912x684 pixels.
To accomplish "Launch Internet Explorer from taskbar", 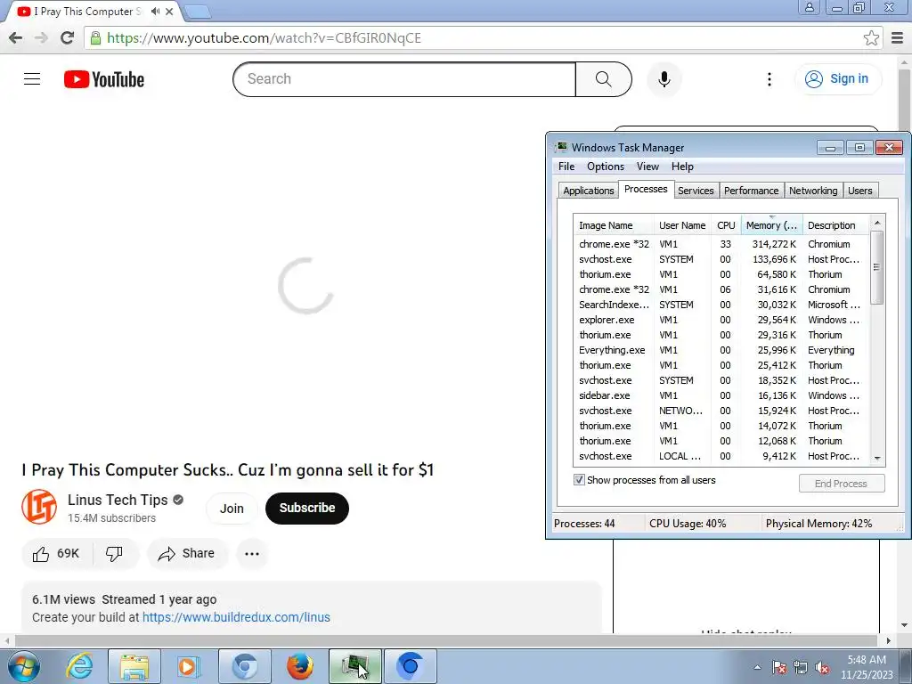I will [x=79, y=666].
